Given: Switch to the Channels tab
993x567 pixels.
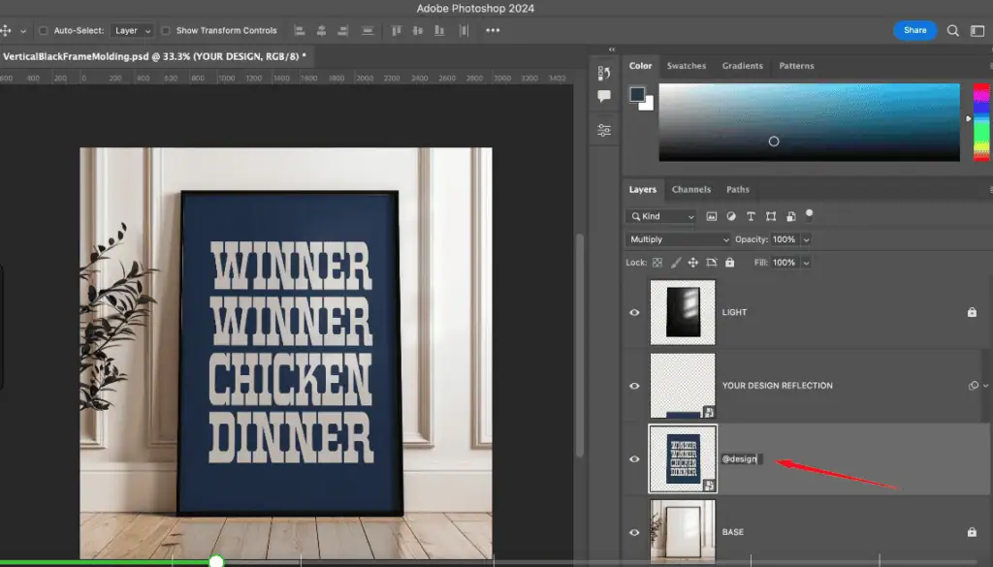Looking at the screenshot, I should point(691,189).
